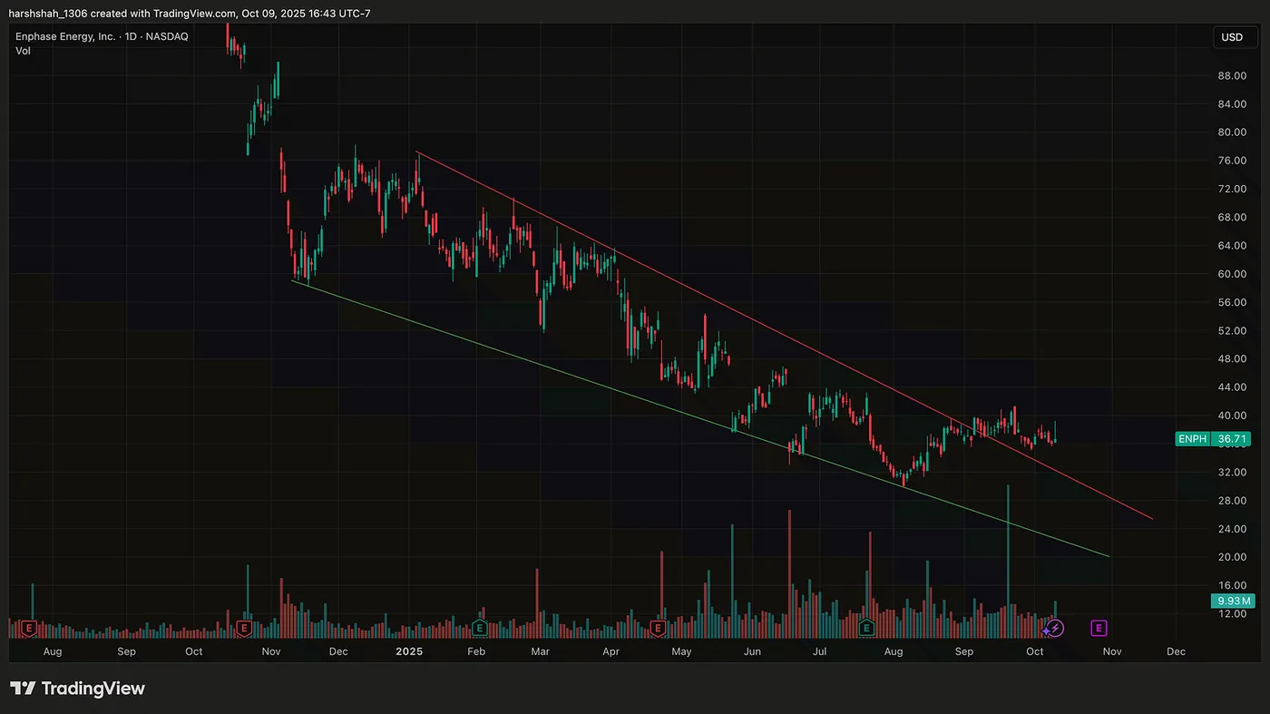This screenshot has width=1270, height=714.
Task: Click 12.00 on the price axis
Action: tap(1232, 613)
